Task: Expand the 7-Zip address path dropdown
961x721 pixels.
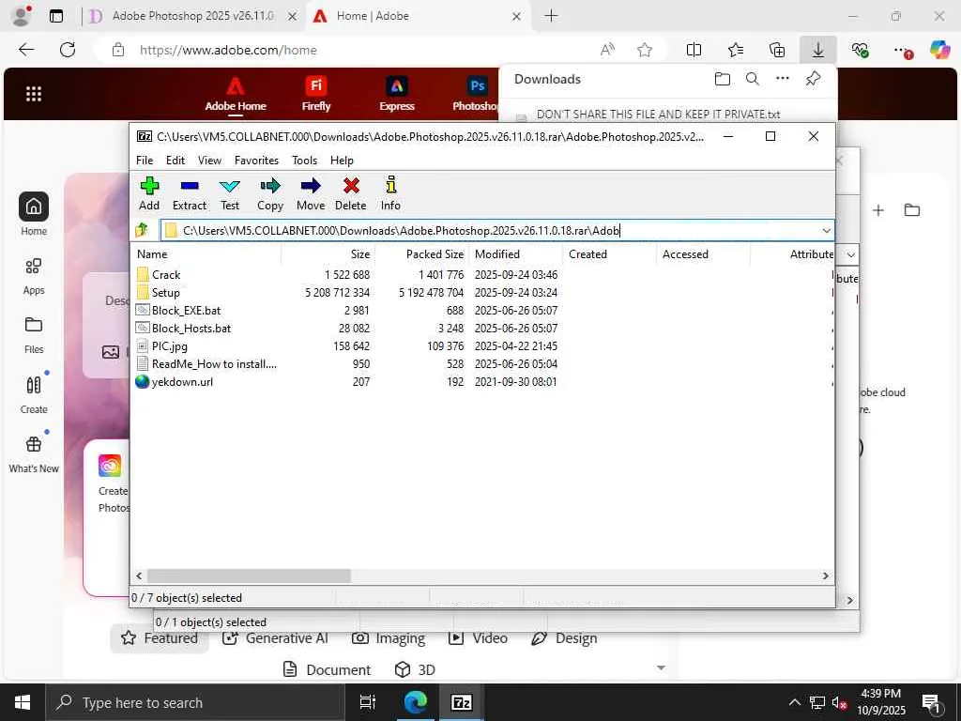Action: 826,231
